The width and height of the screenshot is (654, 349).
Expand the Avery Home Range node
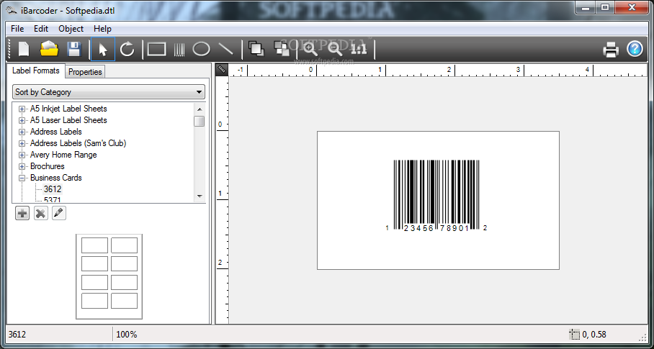[22, 155]
